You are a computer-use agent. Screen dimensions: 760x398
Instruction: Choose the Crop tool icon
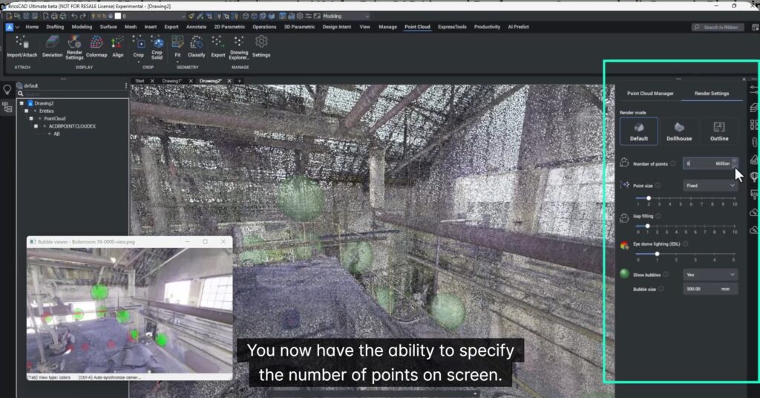[139, 44]
